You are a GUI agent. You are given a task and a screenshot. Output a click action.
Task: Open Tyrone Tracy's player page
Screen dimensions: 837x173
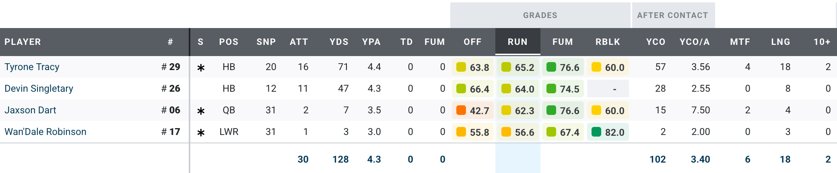32,67
